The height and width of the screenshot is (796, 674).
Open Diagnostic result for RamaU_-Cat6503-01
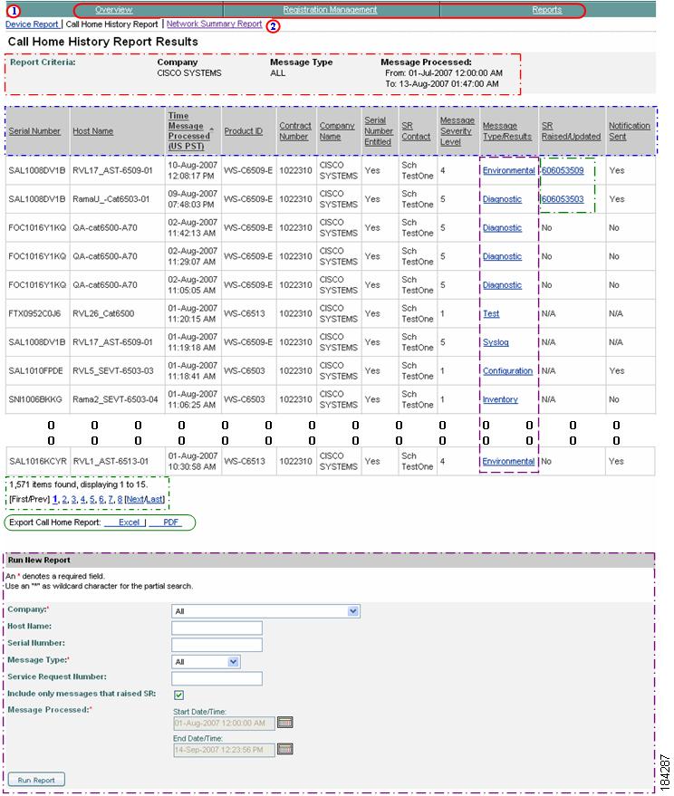[x=502, y=199]
